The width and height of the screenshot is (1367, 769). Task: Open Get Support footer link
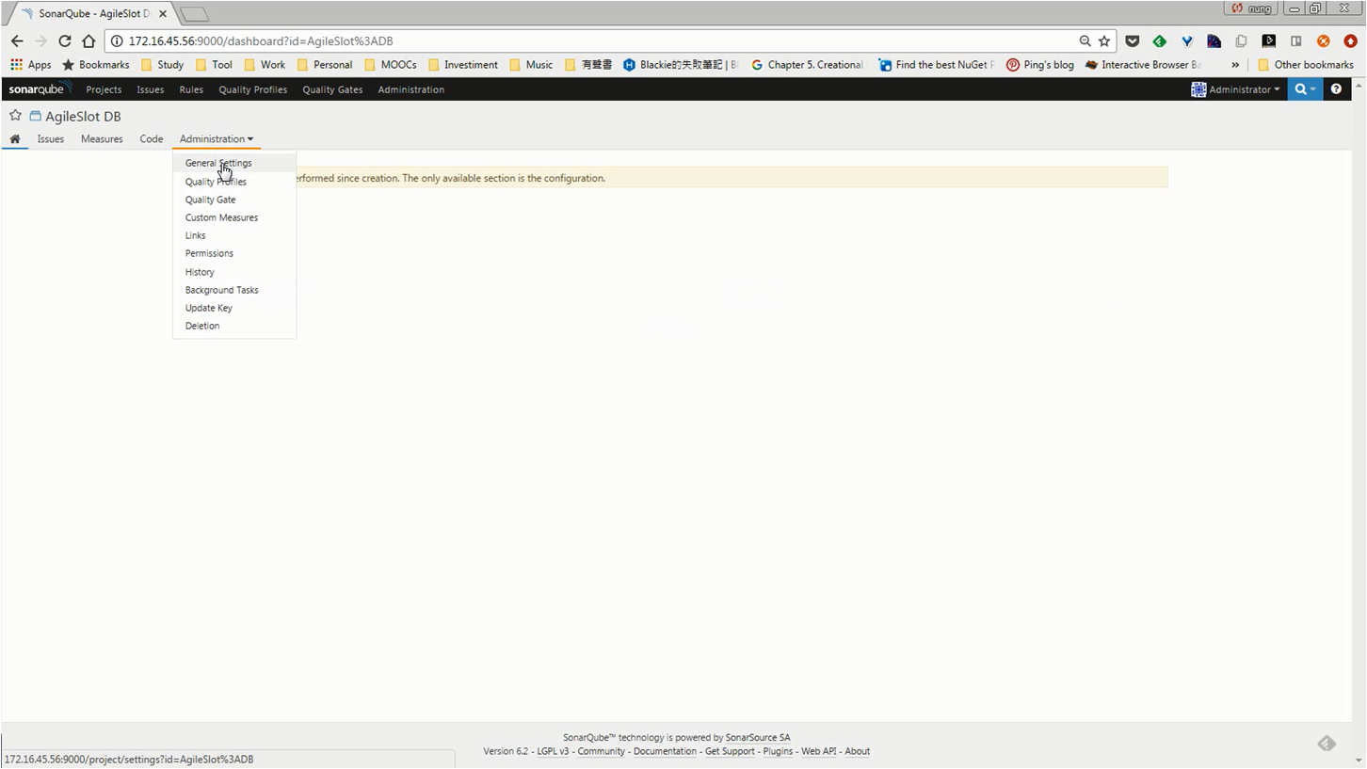pos(730,751)
